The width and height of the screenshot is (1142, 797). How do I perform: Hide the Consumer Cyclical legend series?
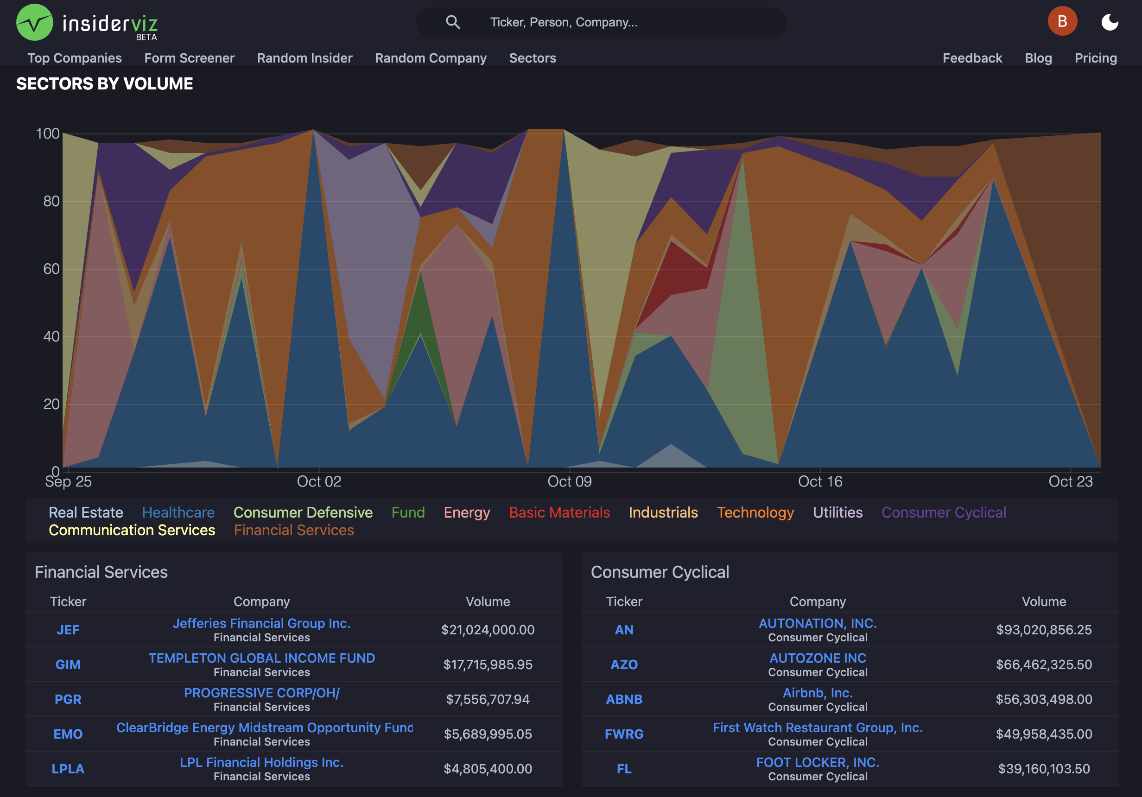pyautogui.click(x=944, y=512)
